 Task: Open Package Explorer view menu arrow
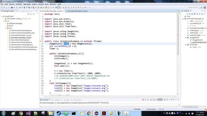tap(37, 14)
